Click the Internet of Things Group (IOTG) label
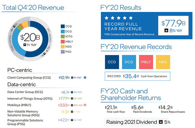195x128 pixels. pyautogui.click(x=30, y=99)
